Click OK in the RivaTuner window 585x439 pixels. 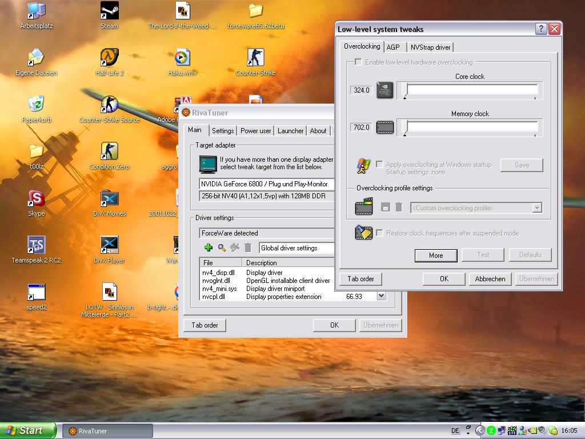(334, 325)
